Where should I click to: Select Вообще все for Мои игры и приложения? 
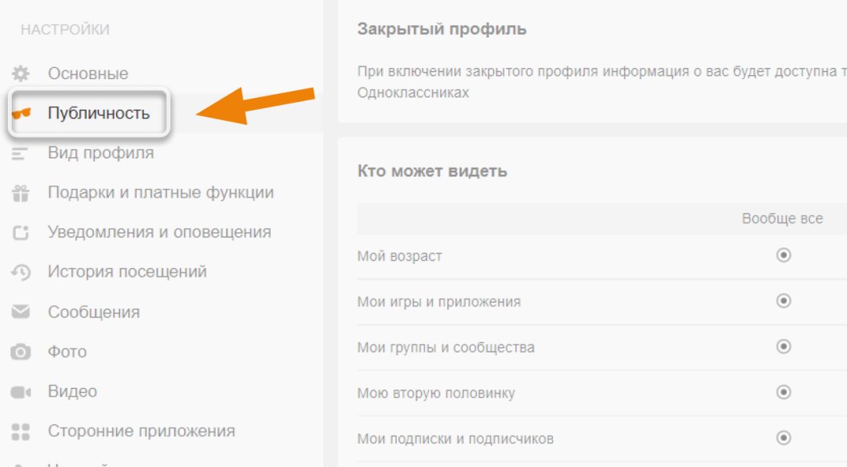[783, 301]
